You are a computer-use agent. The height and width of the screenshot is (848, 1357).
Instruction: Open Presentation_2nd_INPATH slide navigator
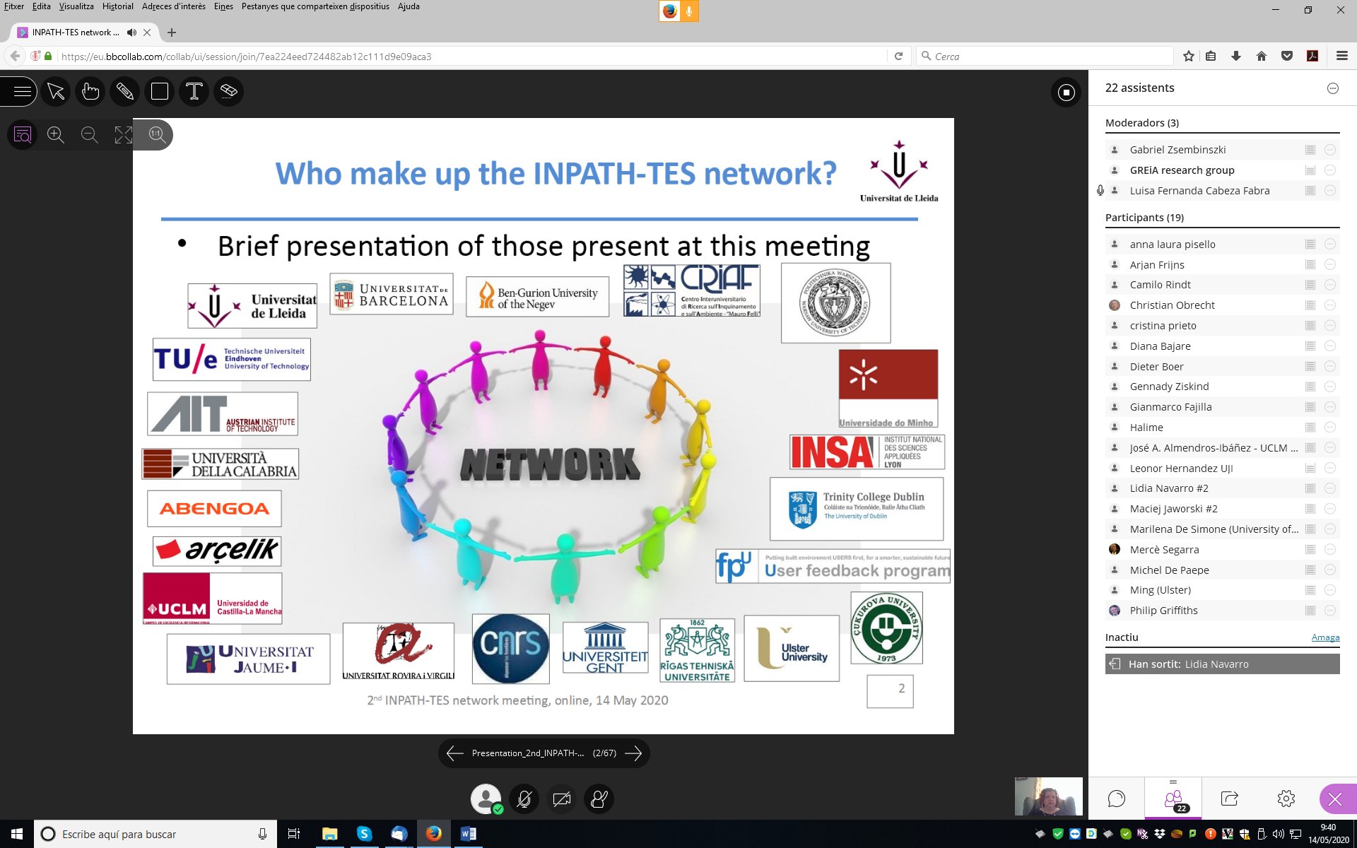pyautogui.click(x=544, y=753)
